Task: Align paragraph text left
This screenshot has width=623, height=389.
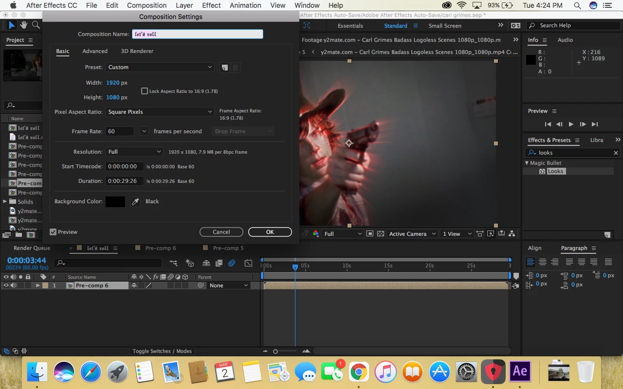Action: click(531, 262)
